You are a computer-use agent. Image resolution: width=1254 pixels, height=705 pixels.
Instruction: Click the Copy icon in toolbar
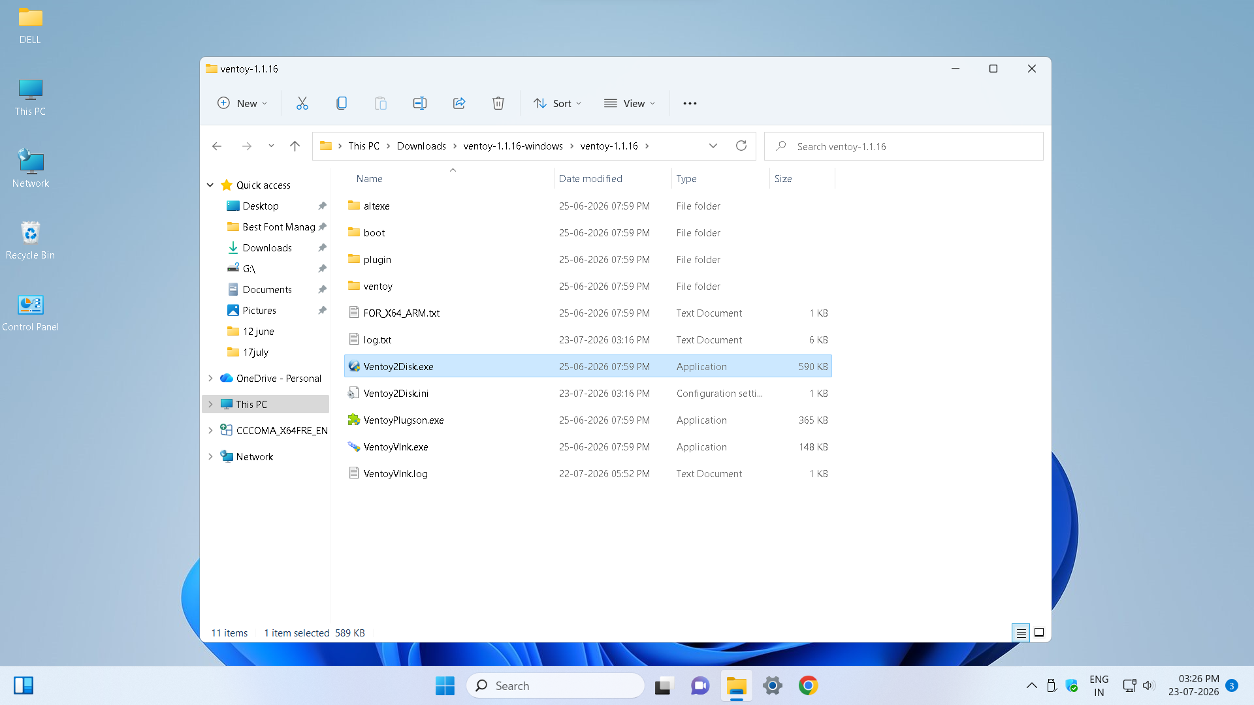[341, 103]
